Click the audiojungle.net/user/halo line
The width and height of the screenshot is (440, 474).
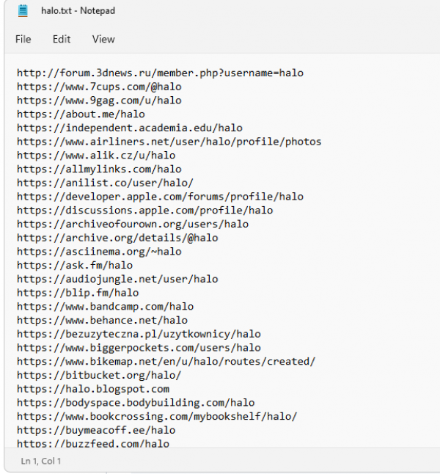pos(117,279)
